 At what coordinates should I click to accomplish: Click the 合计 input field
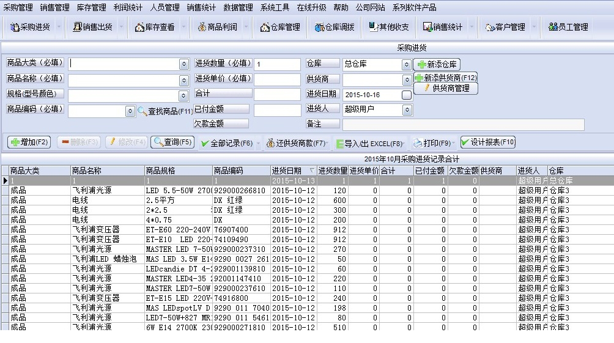277,94
